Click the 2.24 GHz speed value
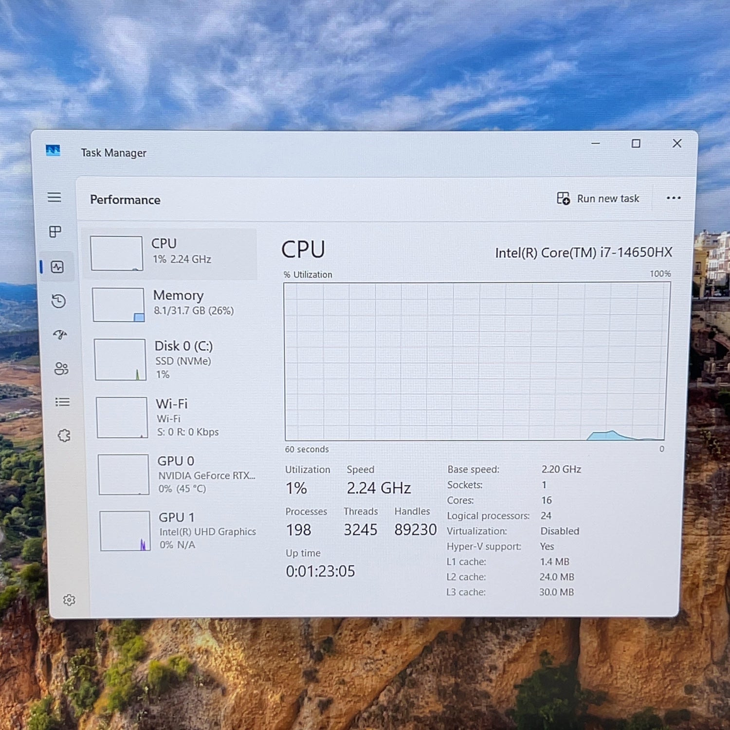730x730 pixels. [379, 488]
